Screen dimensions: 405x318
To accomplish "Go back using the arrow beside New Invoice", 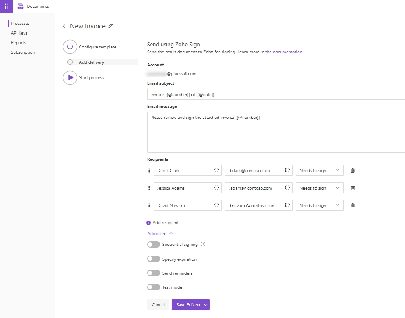I will click(64, 26).
